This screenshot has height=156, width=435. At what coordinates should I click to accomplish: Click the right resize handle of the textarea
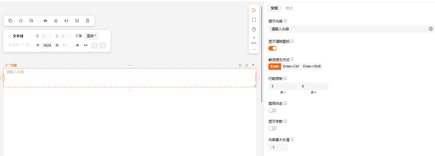(256, 77)
